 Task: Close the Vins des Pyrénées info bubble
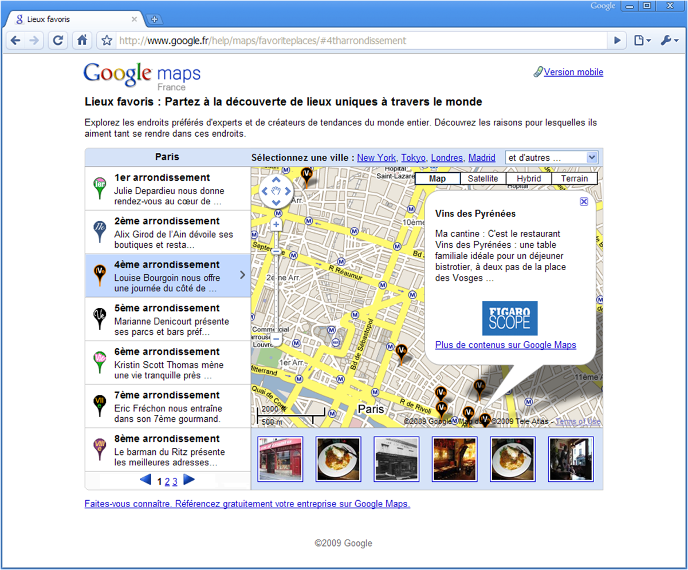pos(584,201)
